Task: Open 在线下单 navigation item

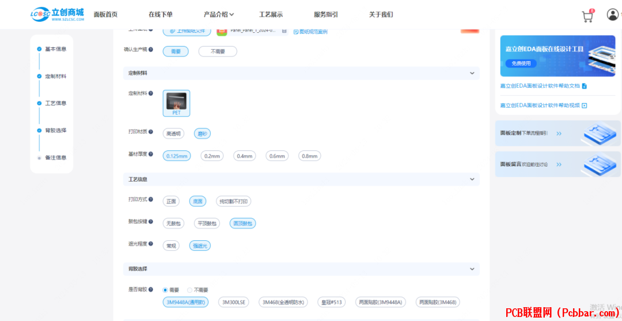Action: [x=161, y=14]
